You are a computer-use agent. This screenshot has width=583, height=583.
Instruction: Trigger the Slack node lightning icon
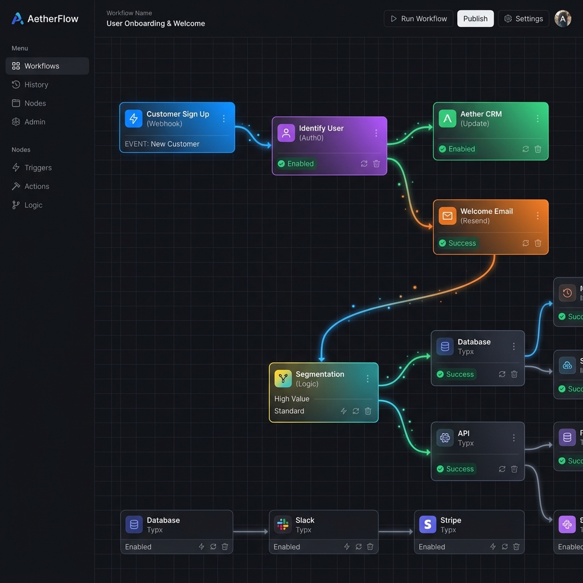pyautogui.click(x=347, y=547)
